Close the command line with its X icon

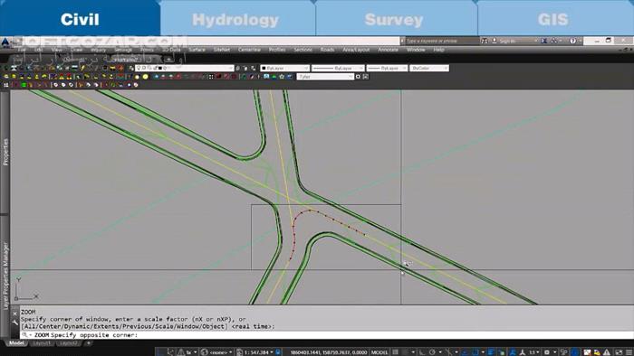point(15,313)
